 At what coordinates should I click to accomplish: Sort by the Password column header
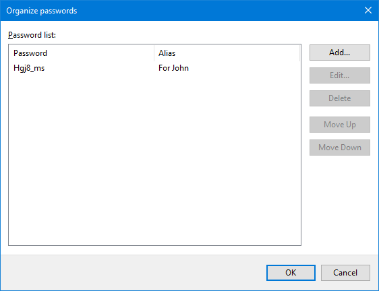(81, 53)
